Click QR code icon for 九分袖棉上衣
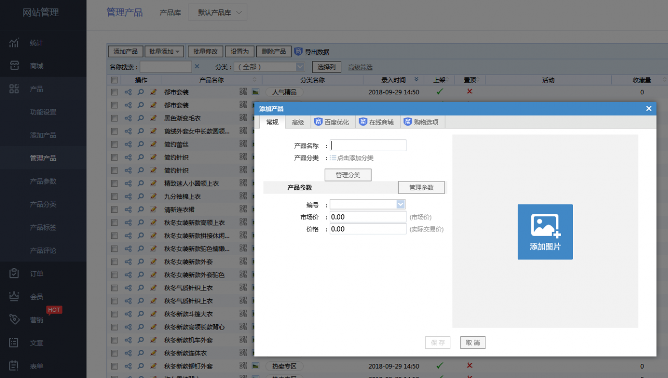 pyautogui.click(x=243, y=196)
